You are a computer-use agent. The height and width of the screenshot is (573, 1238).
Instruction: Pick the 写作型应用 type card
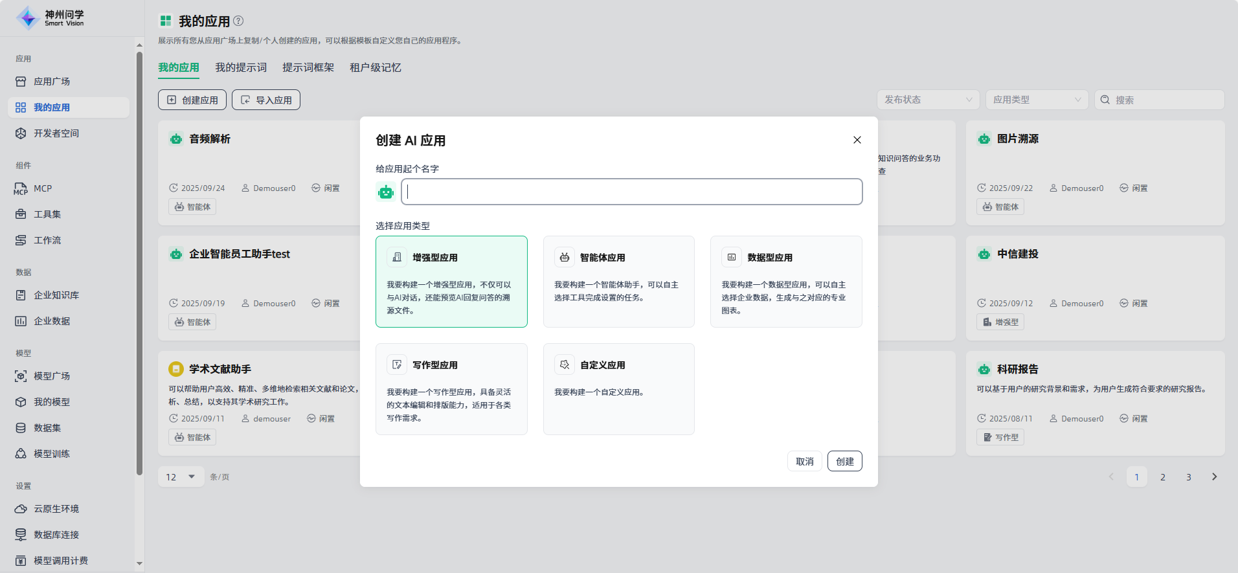point(451,388)
